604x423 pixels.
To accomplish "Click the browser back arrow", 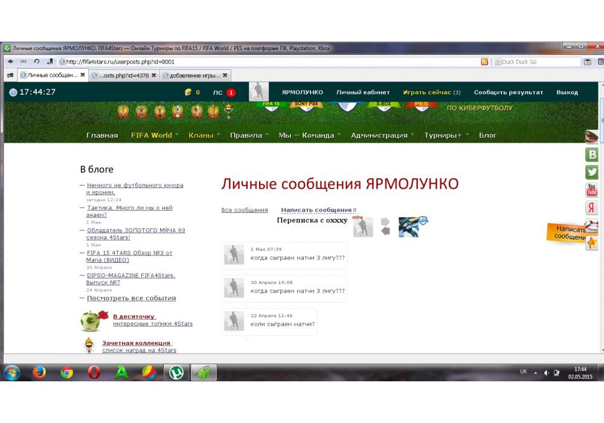I will [10, 61].
